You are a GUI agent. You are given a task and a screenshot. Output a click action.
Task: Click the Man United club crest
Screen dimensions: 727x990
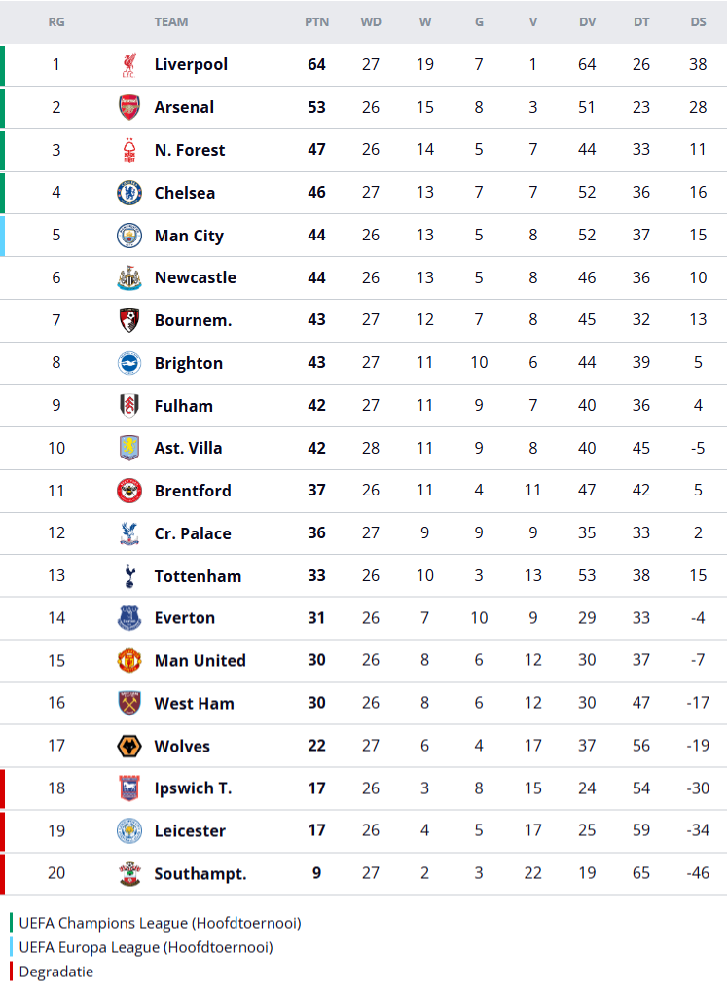(x=128, y=661)
